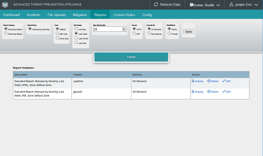Select the ABC Corp zone option

57,34
